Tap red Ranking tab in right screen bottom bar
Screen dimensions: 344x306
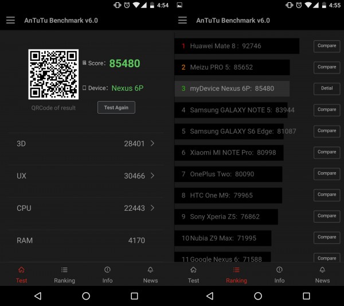coord(236,274)
